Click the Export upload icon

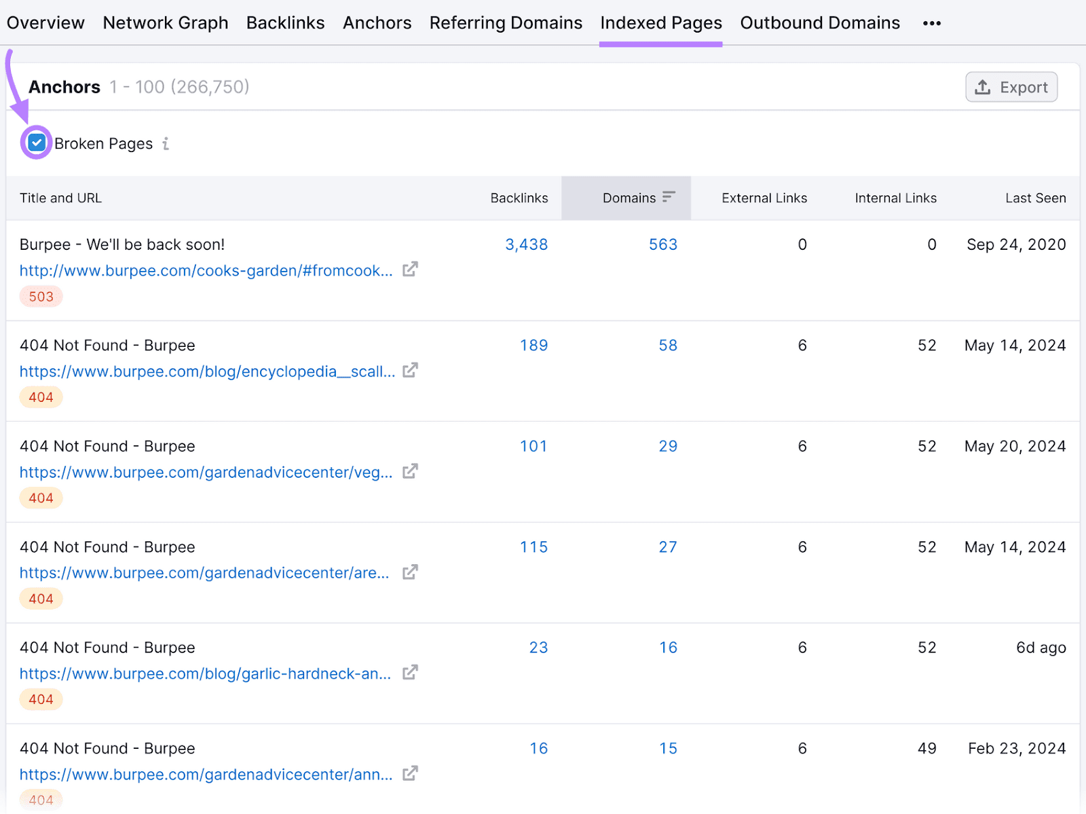point(982,87)
